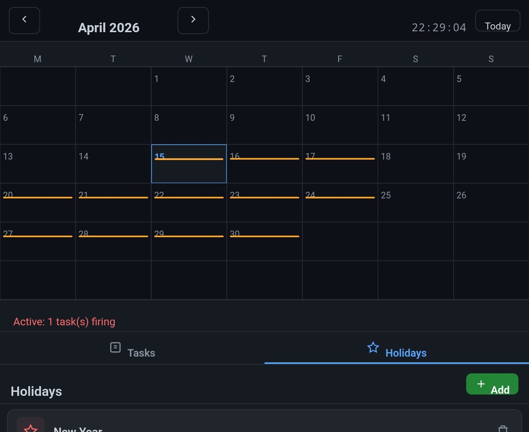Select April 13 in the calendar
The height and width of the screenshot is (432, 529).
pyautogui.click(x=37, y=164)
